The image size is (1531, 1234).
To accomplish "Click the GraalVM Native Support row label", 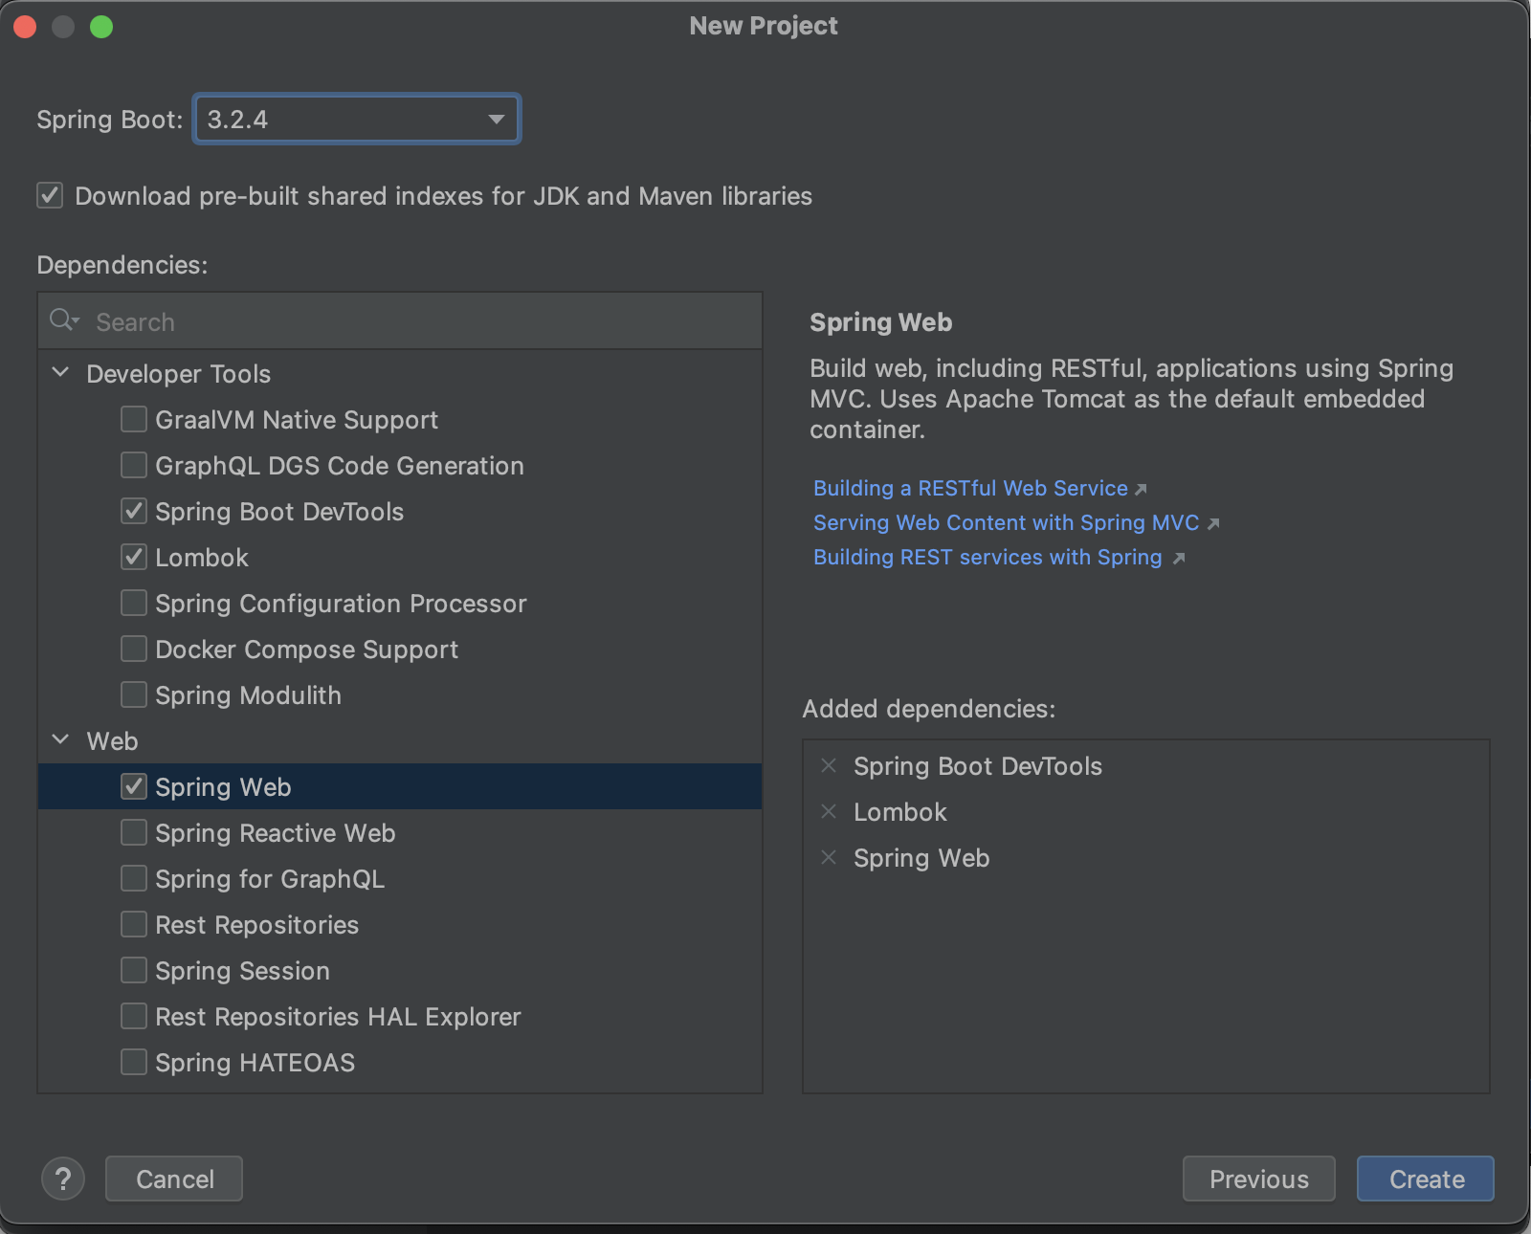I will (x=297, y=420).
